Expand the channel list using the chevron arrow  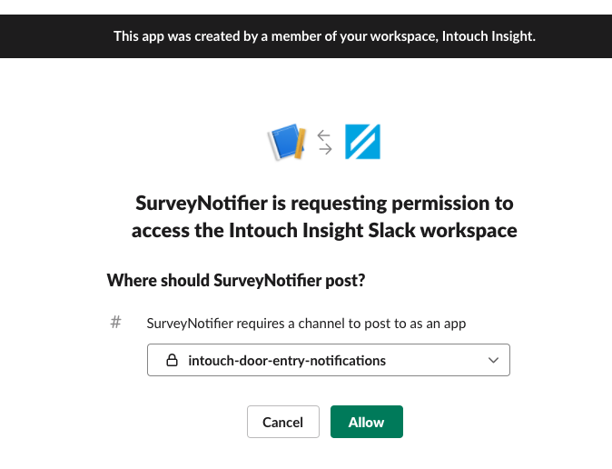493,360
